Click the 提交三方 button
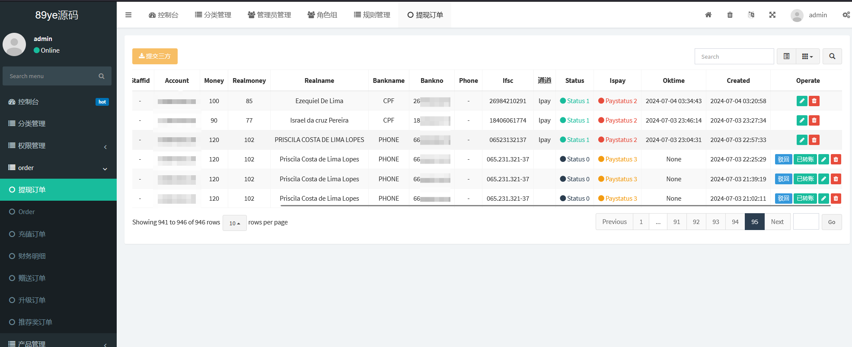Viewport: 852px width, 347px height. [155, 56]
